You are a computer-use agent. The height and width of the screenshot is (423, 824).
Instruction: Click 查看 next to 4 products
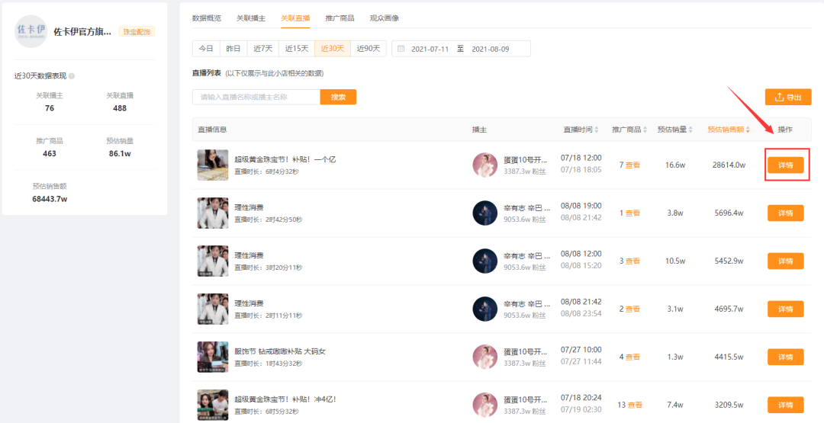pyautogui.click(x=632, y=357)
